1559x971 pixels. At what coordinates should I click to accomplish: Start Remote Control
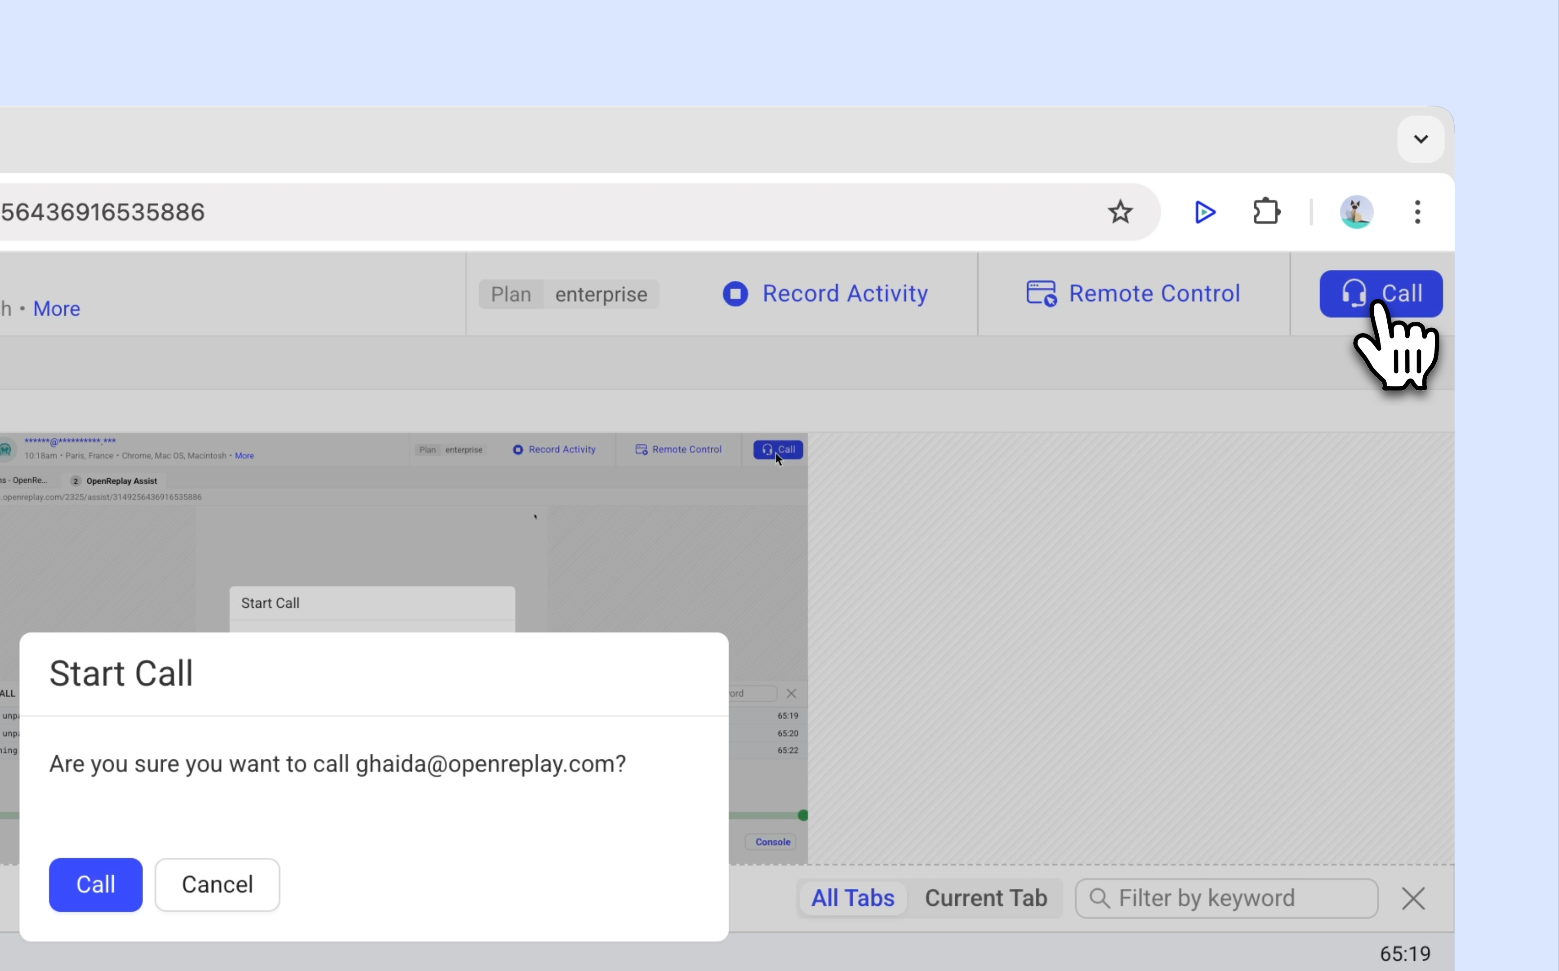coord(1133,294)
